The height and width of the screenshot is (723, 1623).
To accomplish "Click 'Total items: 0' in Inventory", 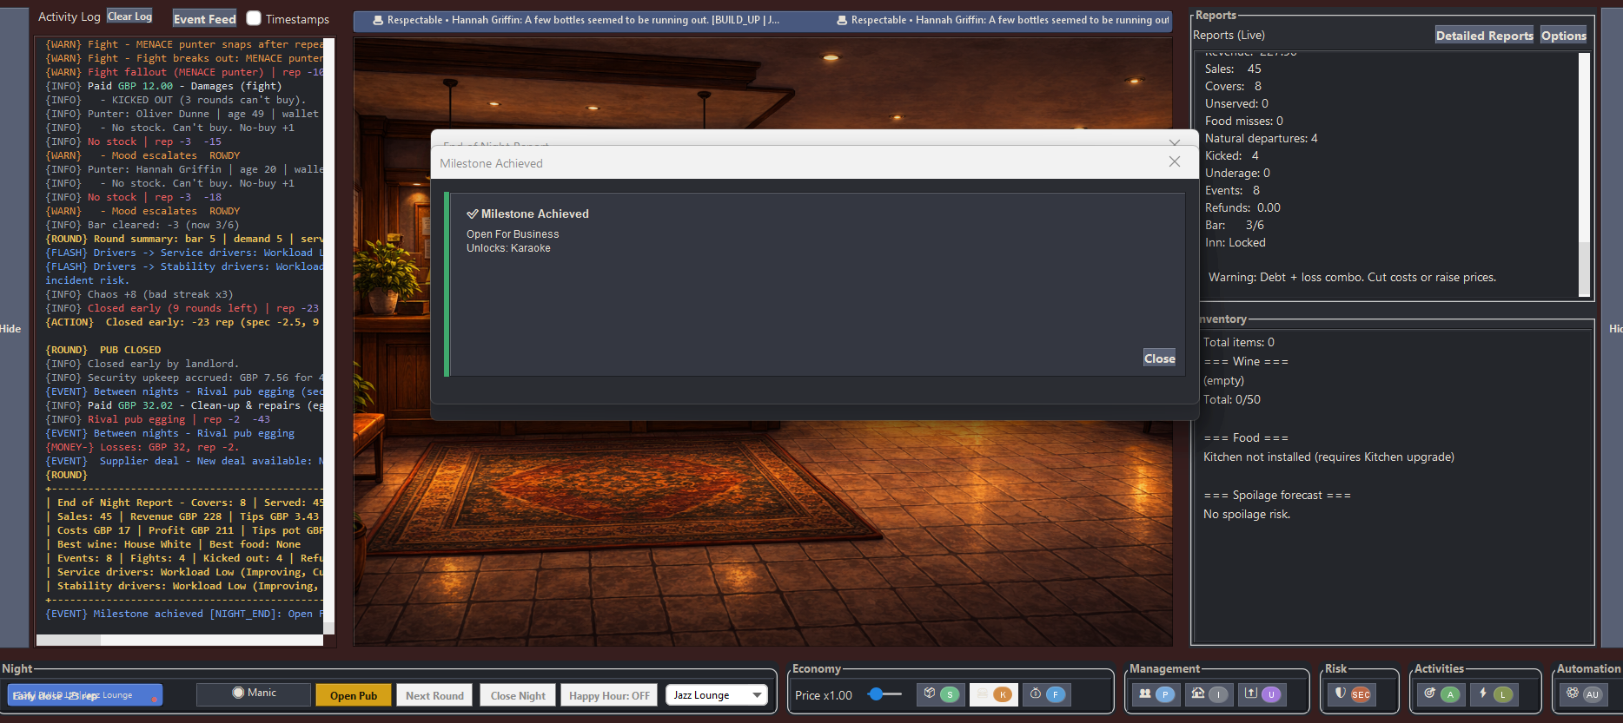I will pyautogui.click(x=1238, y=342).
